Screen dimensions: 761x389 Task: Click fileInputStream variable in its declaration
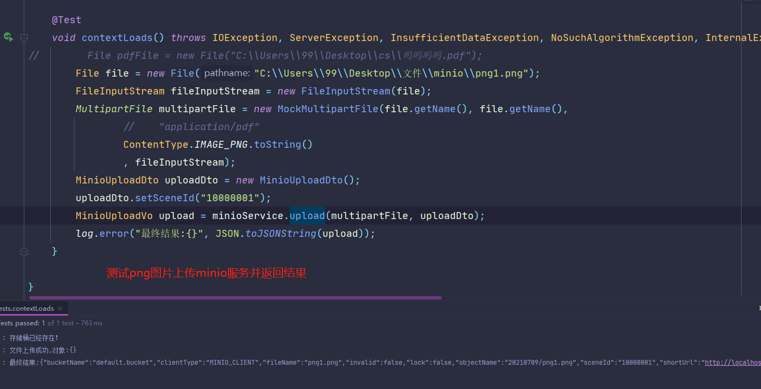tap(215, 91)
